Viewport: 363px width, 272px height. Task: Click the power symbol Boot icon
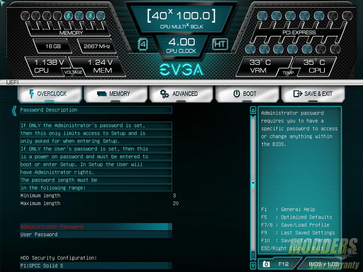(236, 93)
